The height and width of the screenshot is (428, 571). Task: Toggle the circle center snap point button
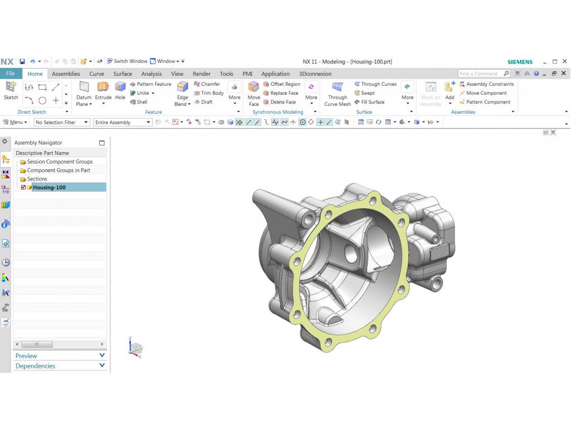(303, 123)
